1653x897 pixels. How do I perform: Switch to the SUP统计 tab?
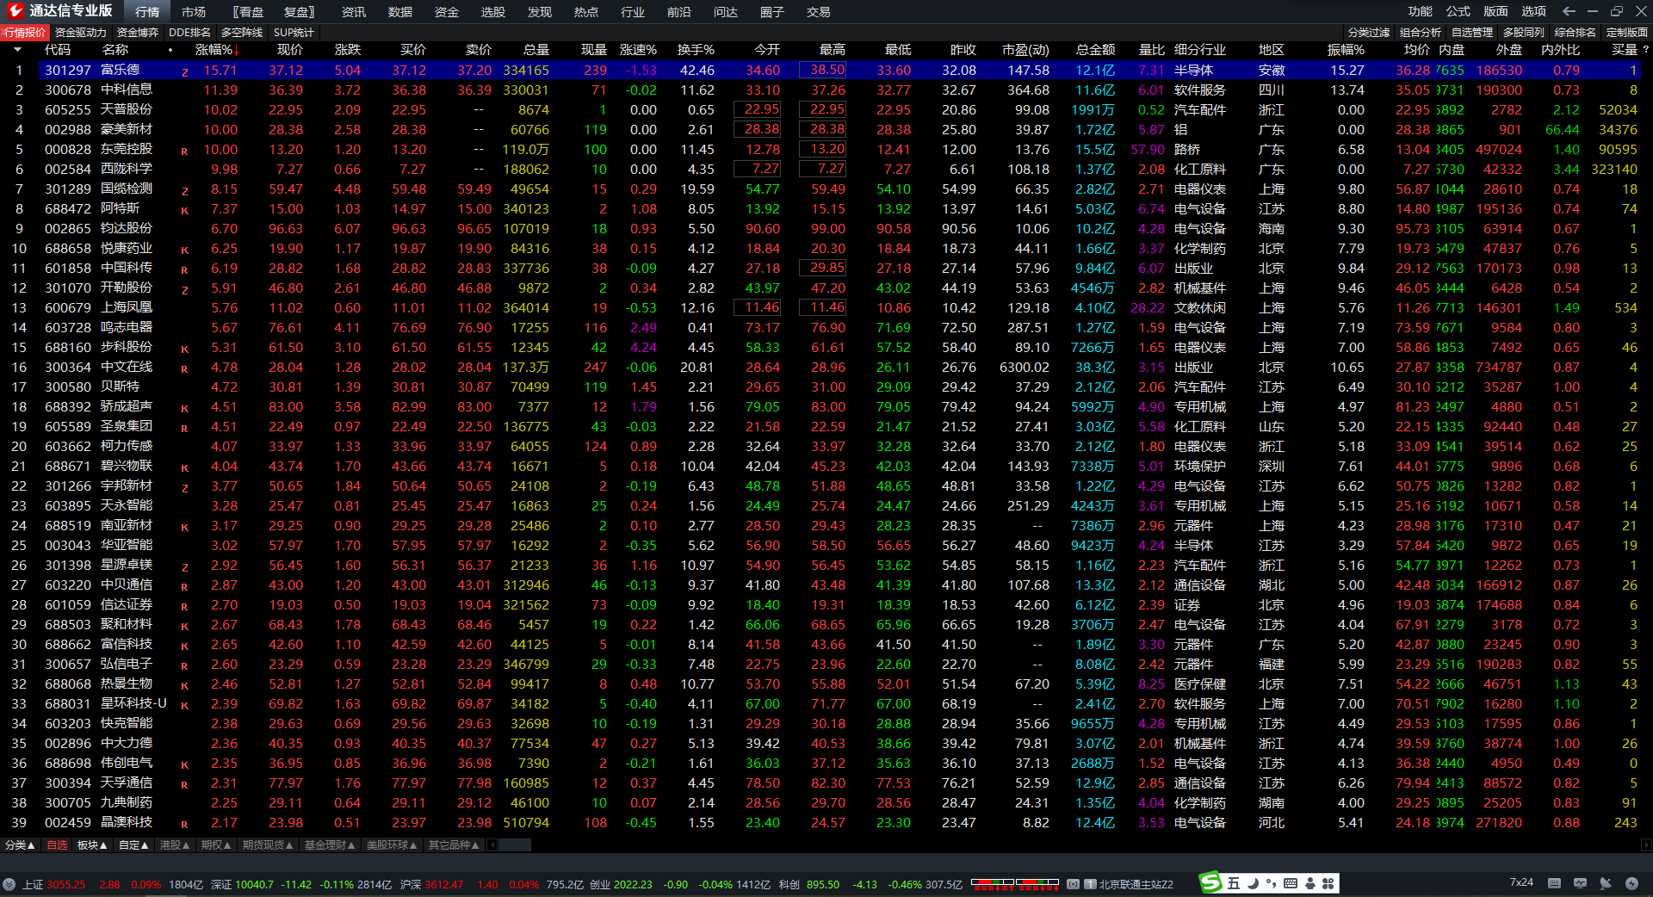pos(294,33)
